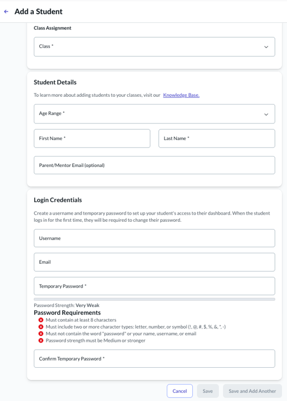Click the Confirm Temporary Password field
The height and width of the screenshot is (401, 287).
pos(154,358)
